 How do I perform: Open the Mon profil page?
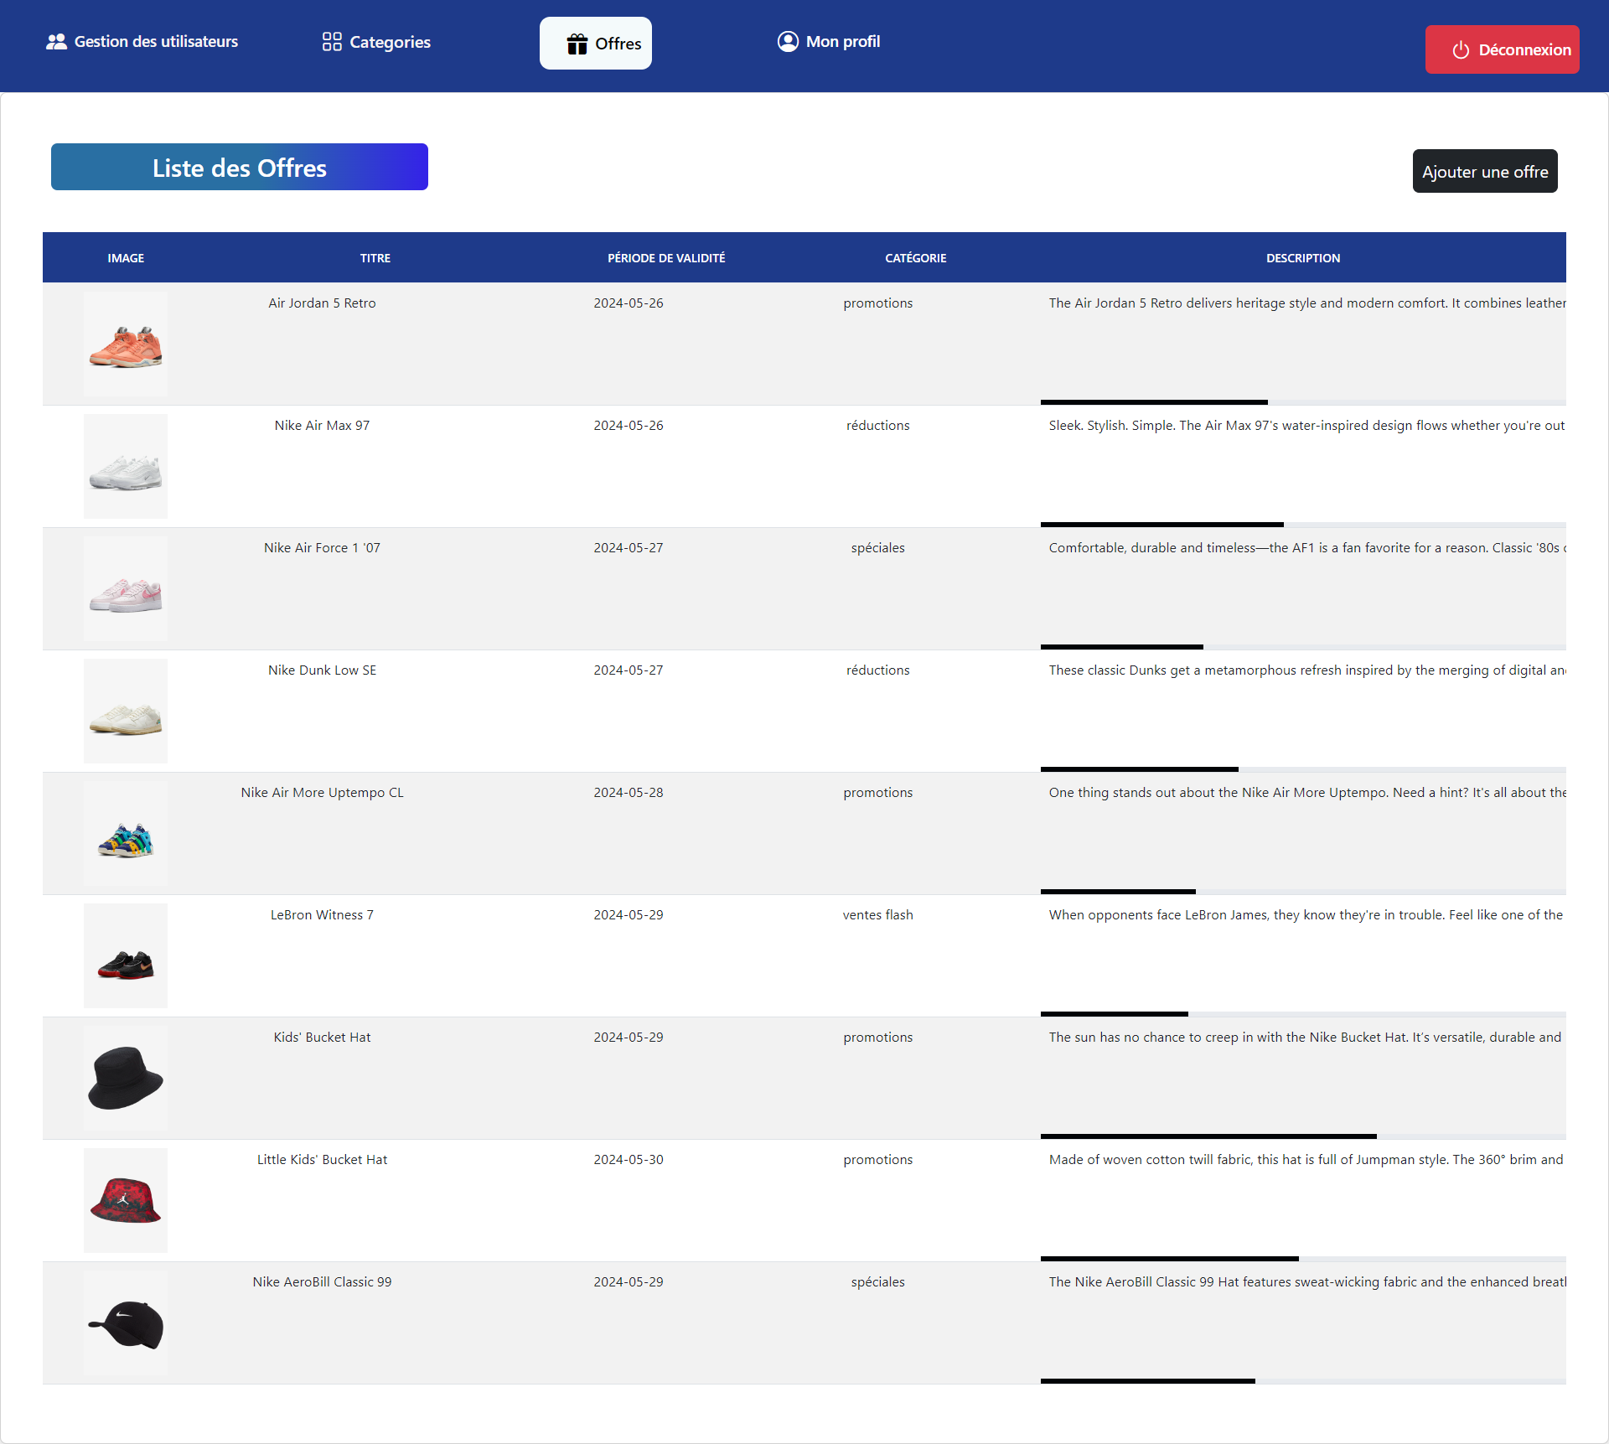(x=829, y=41)
